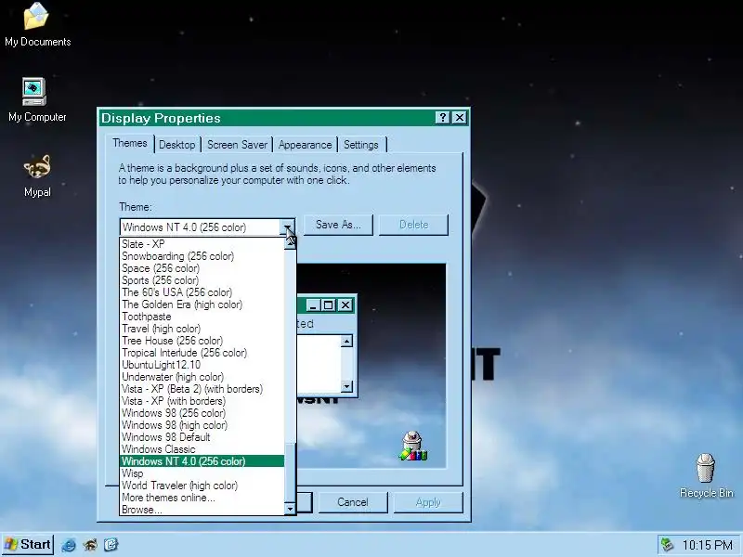Select Windows 98 (high color) theme

point(202,425)
